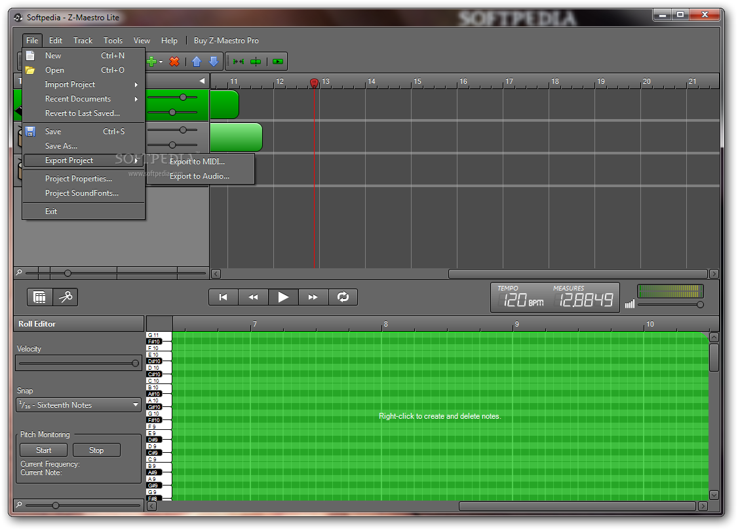
Task: Choose New from the File menu
Action: click(83, 56)
